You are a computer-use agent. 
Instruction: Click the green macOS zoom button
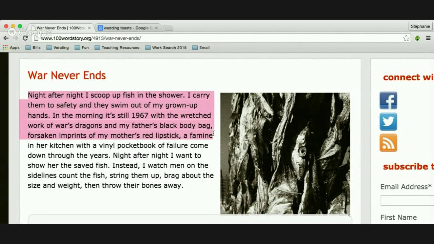[20, 26]
